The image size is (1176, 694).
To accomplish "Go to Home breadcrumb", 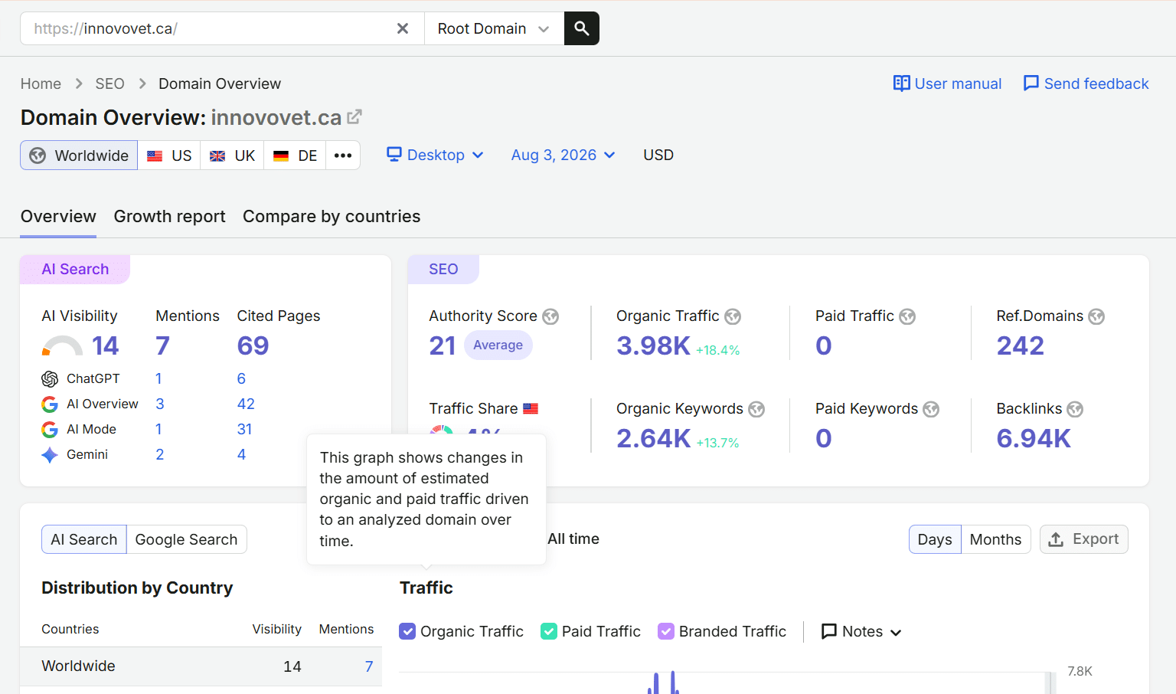I will (x=41, y=83).
